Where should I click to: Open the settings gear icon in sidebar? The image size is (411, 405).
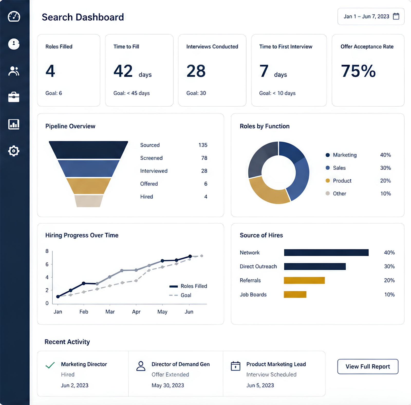pos(14,151)
